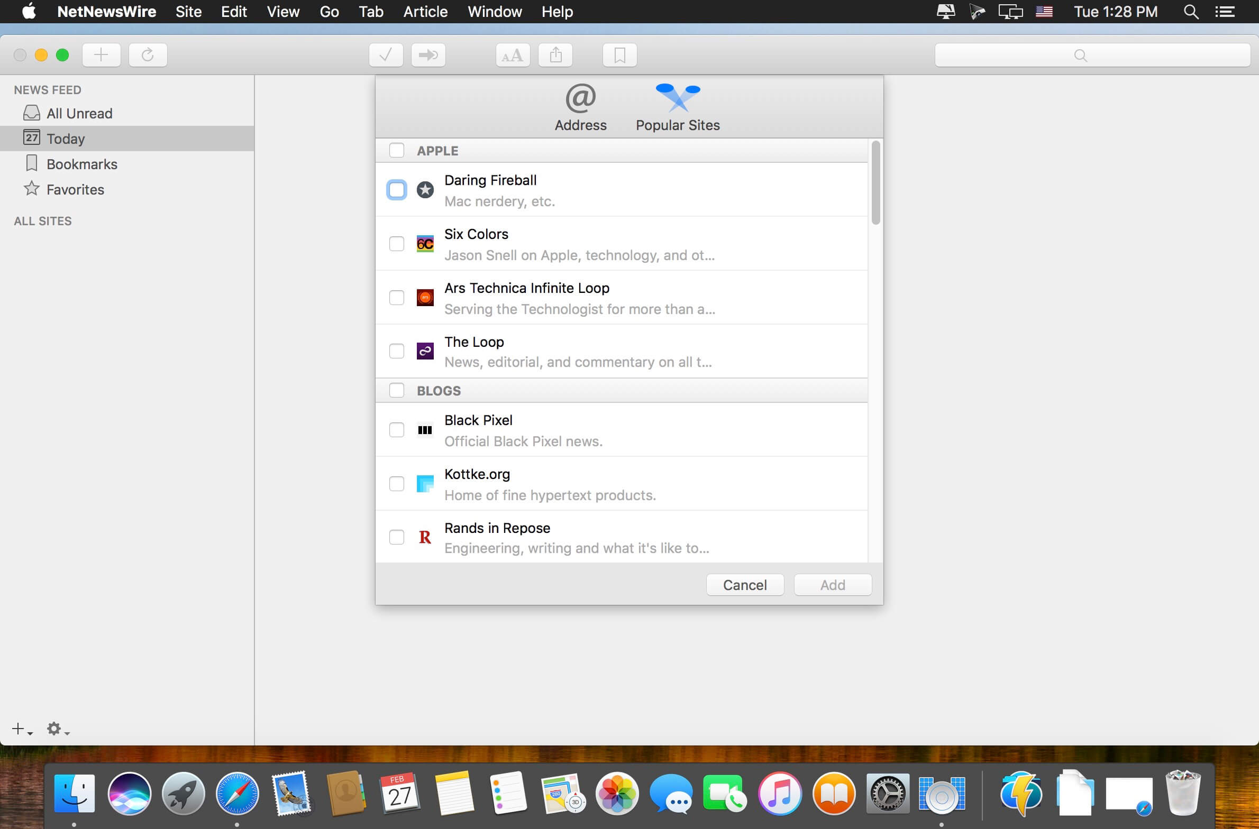Go to next unread arrow button

coord(428,55)
